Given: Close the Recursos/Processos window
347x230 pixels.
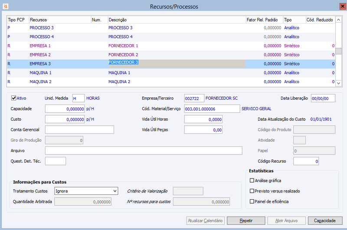Looking at the screenshot, I should (340, 6).
